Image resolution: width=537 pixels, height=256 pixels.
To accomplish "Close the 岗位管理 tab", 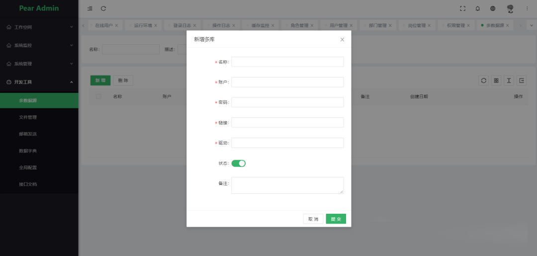I will point(429,25).
